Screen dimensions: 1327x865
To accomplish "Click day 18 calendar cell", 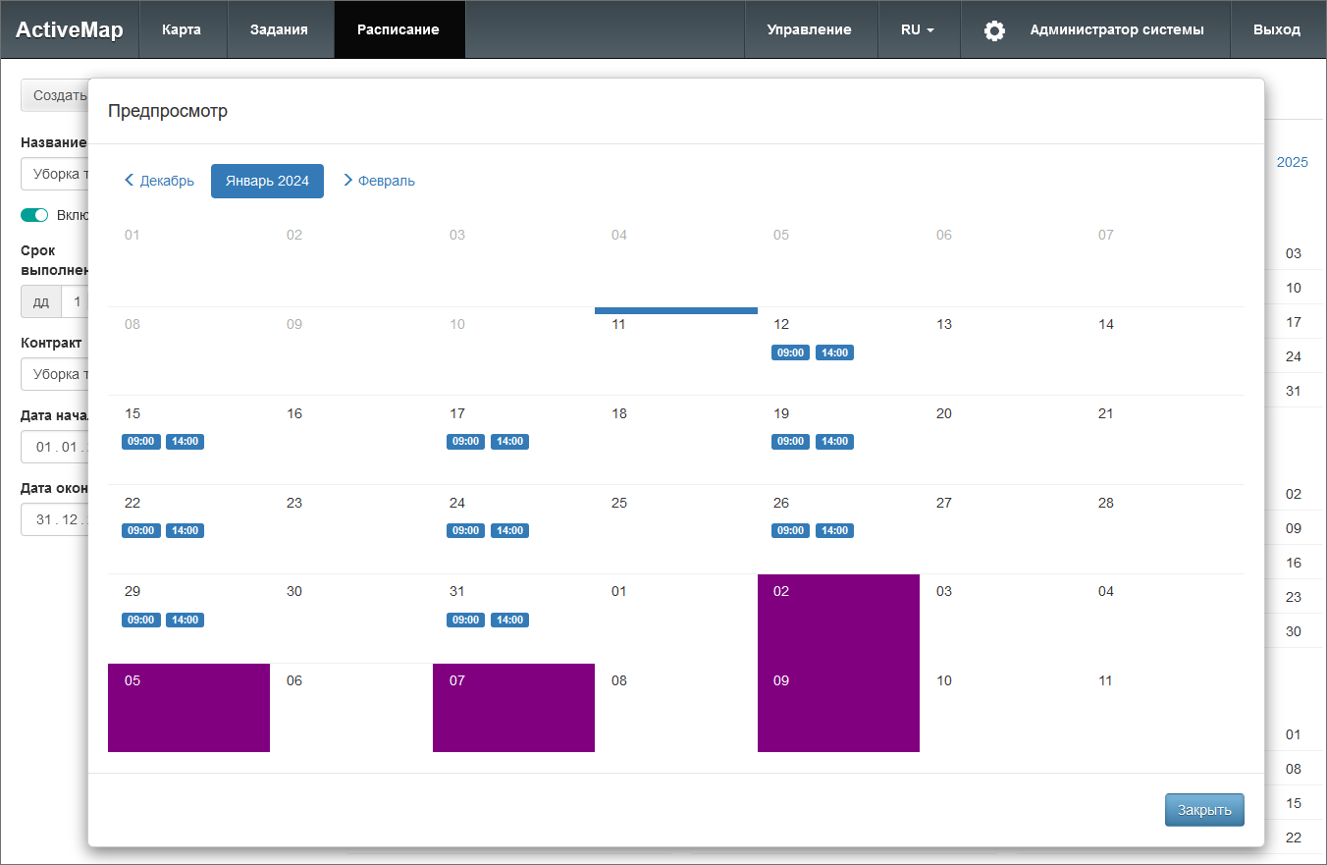I will point(676,440).
